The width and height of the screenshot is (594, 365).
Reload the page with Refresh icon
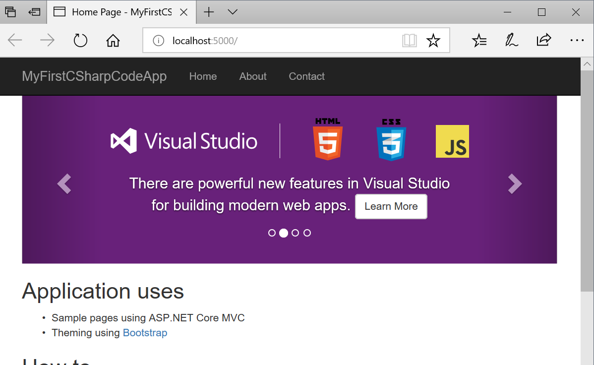[x=80, y=40]
